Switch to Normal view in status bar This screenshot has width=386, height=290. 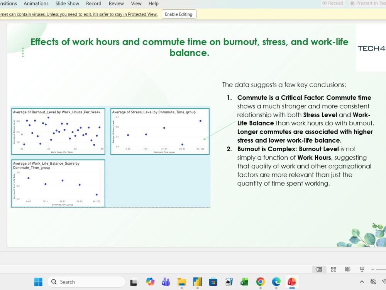coord(319,269)
